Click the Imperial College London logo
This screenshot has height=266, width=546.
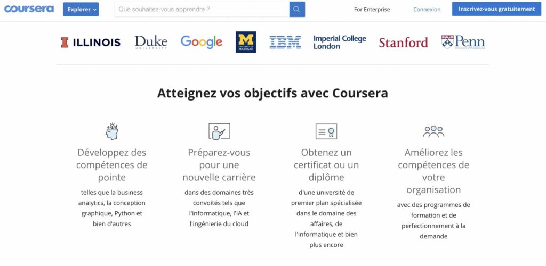tap(340, 43)
